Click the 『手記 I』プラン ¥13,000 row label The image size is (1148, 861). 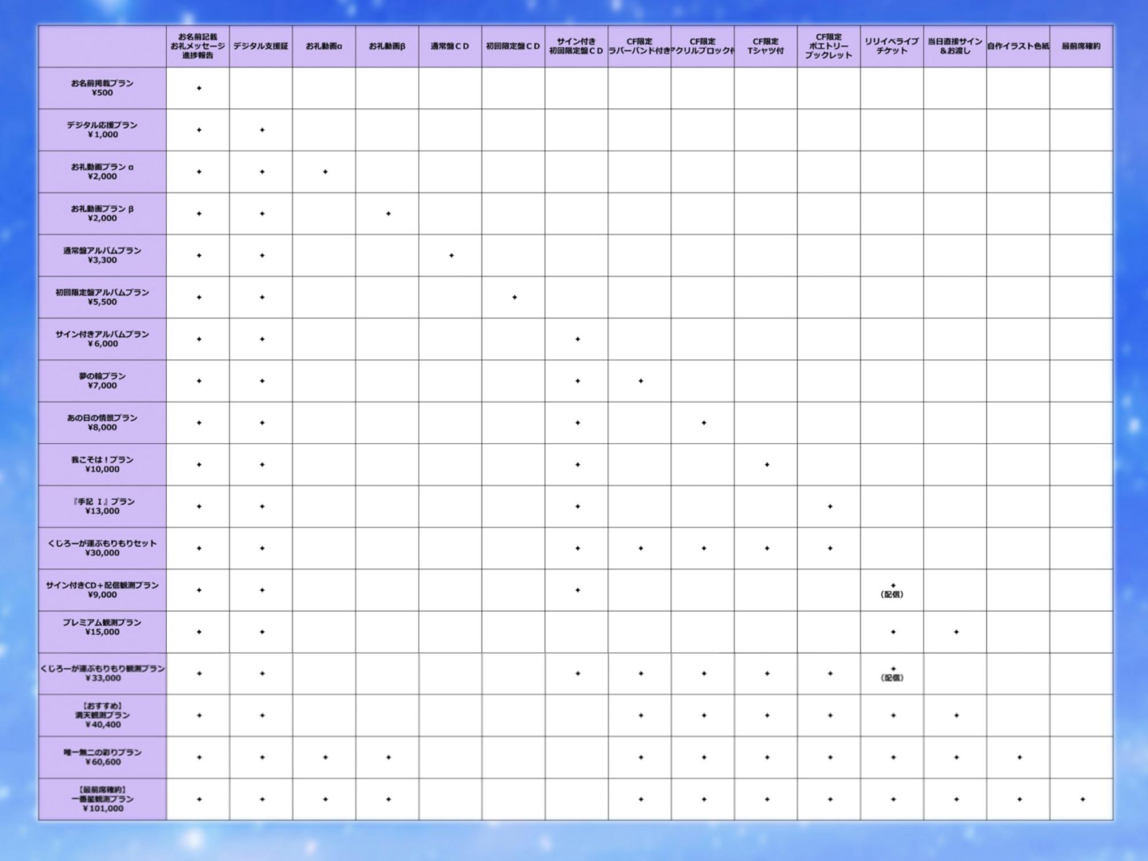102,506
